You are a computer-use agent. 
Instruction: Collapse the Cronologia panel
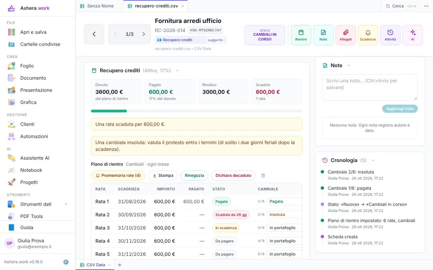(373, 160)
